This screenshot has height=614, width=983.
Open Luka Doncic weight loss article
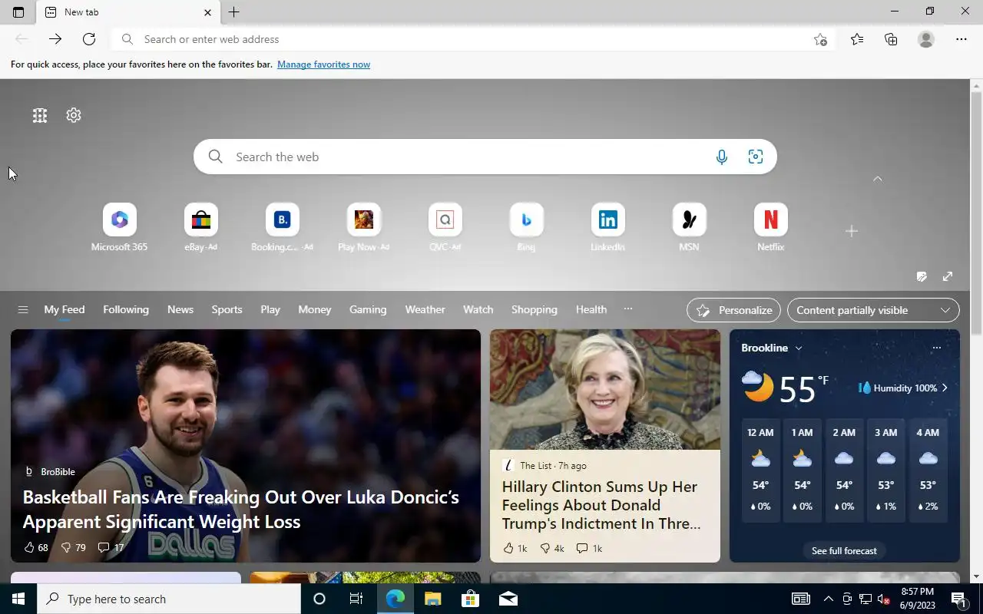pyautogui.click(x=240, y=509)
